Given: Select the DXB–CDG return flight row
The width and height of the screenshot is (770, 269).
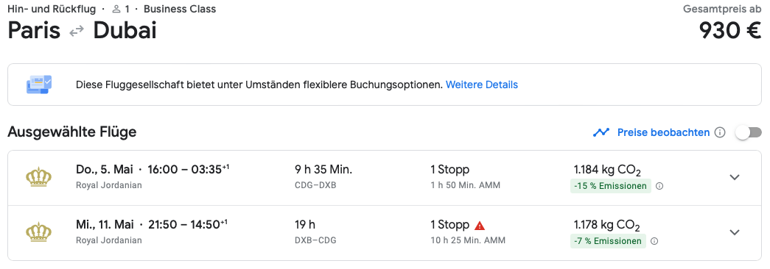Looking at the screenshot, I should tap(385, 233).
